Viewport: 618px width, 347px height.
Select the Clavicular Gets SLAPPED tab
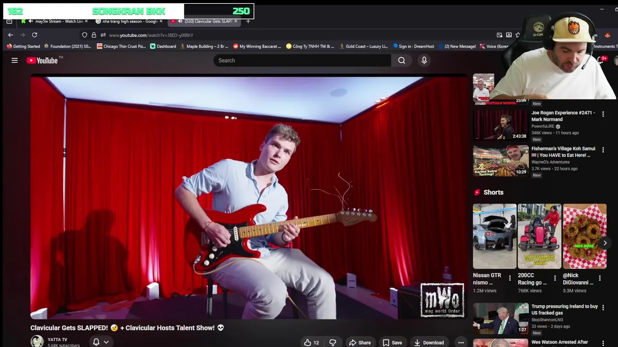click(x=204, y=21)
